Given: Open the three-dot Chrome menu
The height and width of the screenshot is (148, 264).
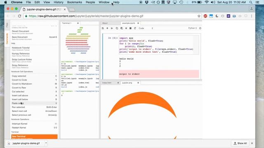Looking at the screenshot, I should tap(252, 16).
